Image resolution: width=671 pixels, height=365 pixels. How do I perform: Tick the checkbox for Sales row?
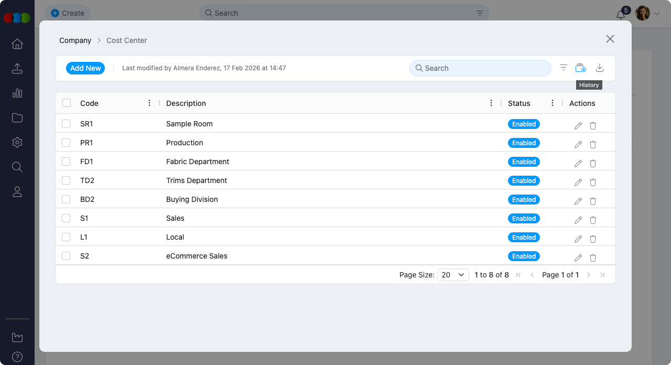(66, 218)
